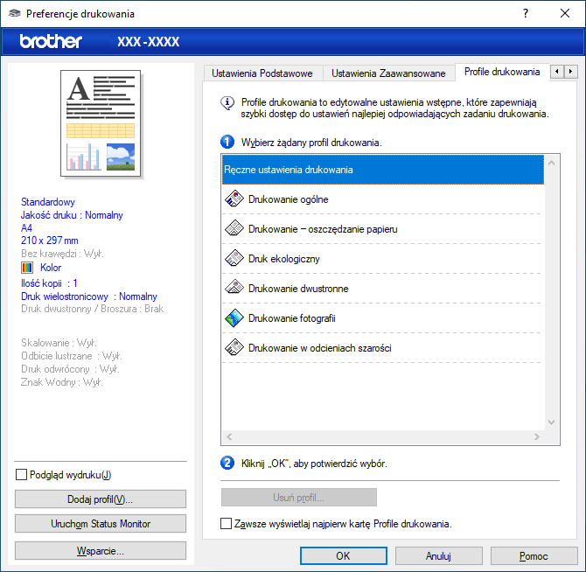This screenshot has width=586, height=572.
Task: Select Drukowanie w odcieniach szarości profile
Action: (x=383, y=348)
